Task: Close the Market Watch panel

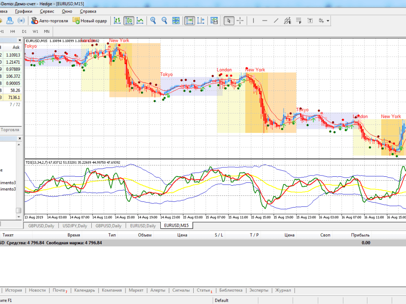Action: click(x=19, y=40)
